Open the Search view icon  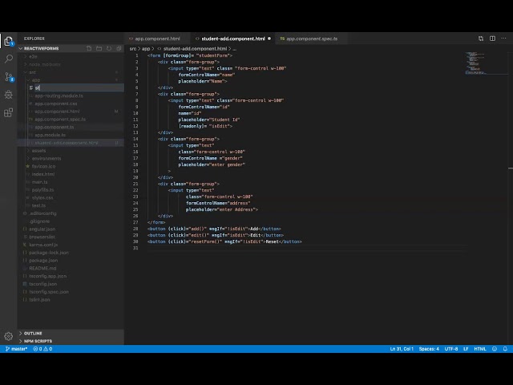click(9, 59)
